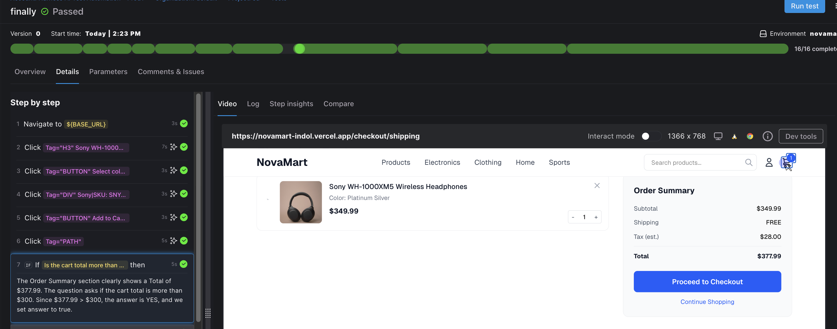Click the green check on step 6
The height and width of the screenshot is (329, 837).
[184, 241]
